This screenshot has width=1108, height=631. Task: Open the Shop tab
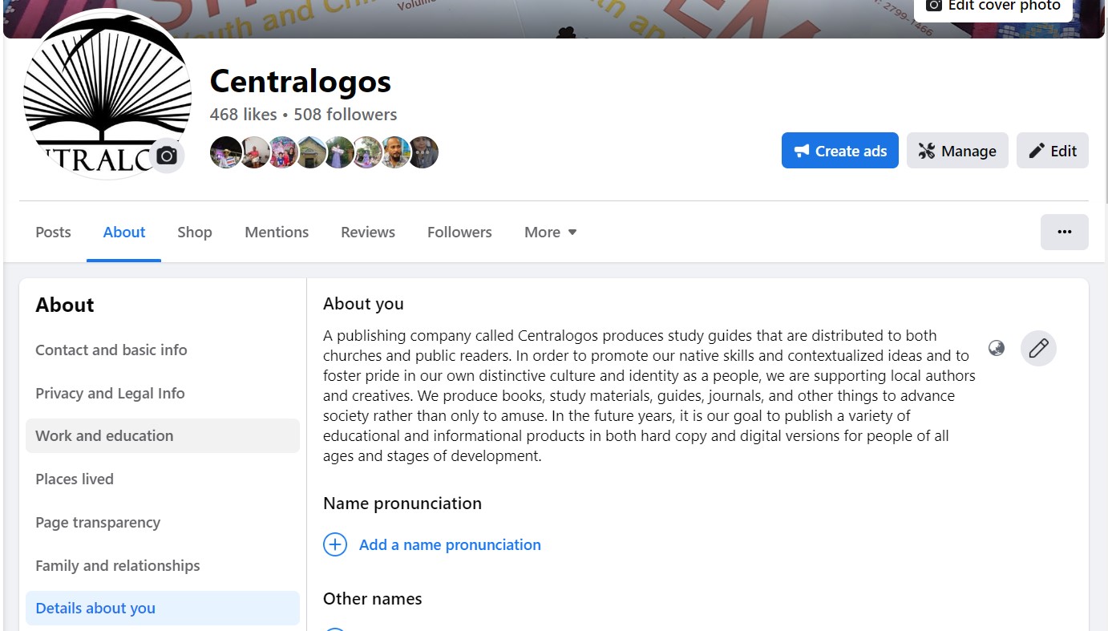coord(195,233)
